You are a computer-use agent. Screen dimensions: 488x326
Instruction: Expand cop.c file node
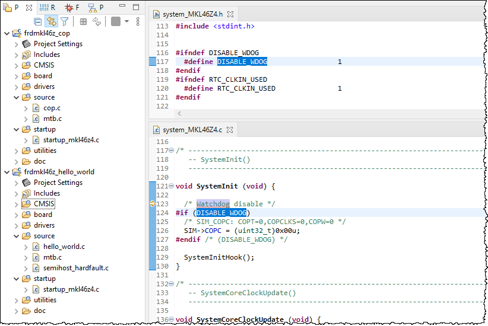[x=26, y=108]
